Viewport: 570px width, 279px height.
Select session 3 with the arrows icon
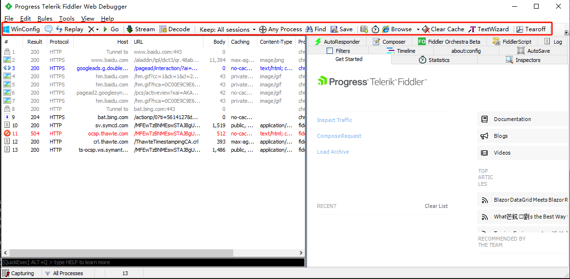[x=153, y=68]
